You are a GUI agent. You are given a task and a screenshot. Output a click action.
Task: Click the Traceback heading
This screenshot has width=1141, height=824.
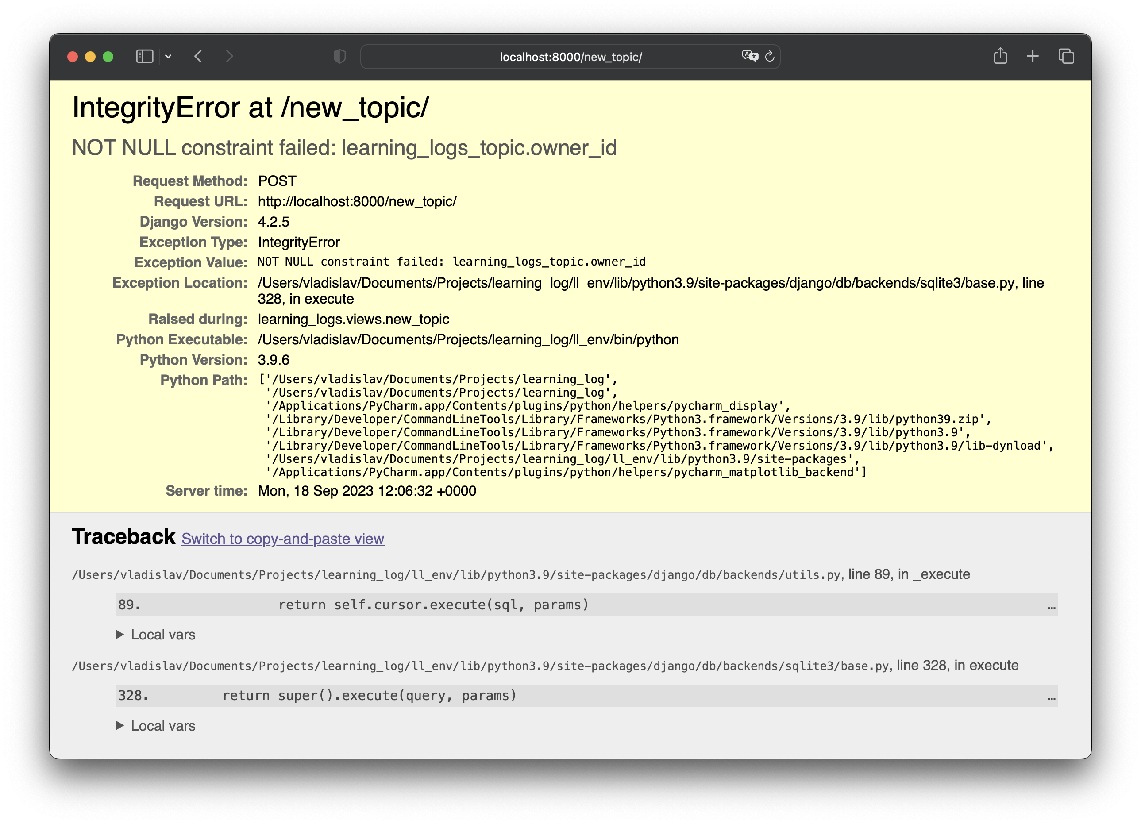coord(123,537)
